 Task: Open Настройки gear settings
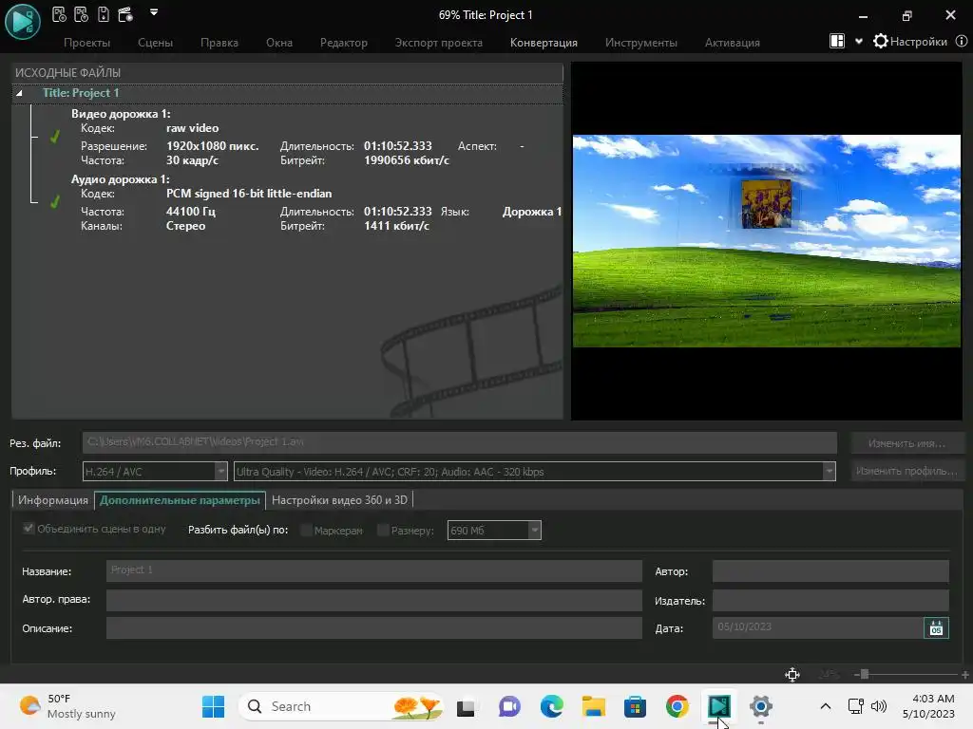tap(909, 42)
